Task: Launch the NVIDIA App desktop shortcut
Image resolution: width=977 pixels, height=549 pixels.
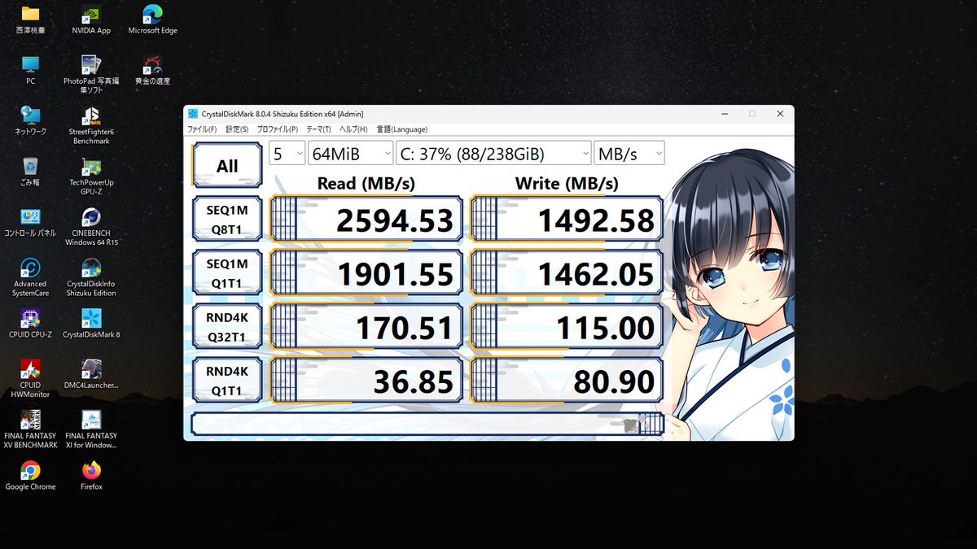Action: (91, 20)
